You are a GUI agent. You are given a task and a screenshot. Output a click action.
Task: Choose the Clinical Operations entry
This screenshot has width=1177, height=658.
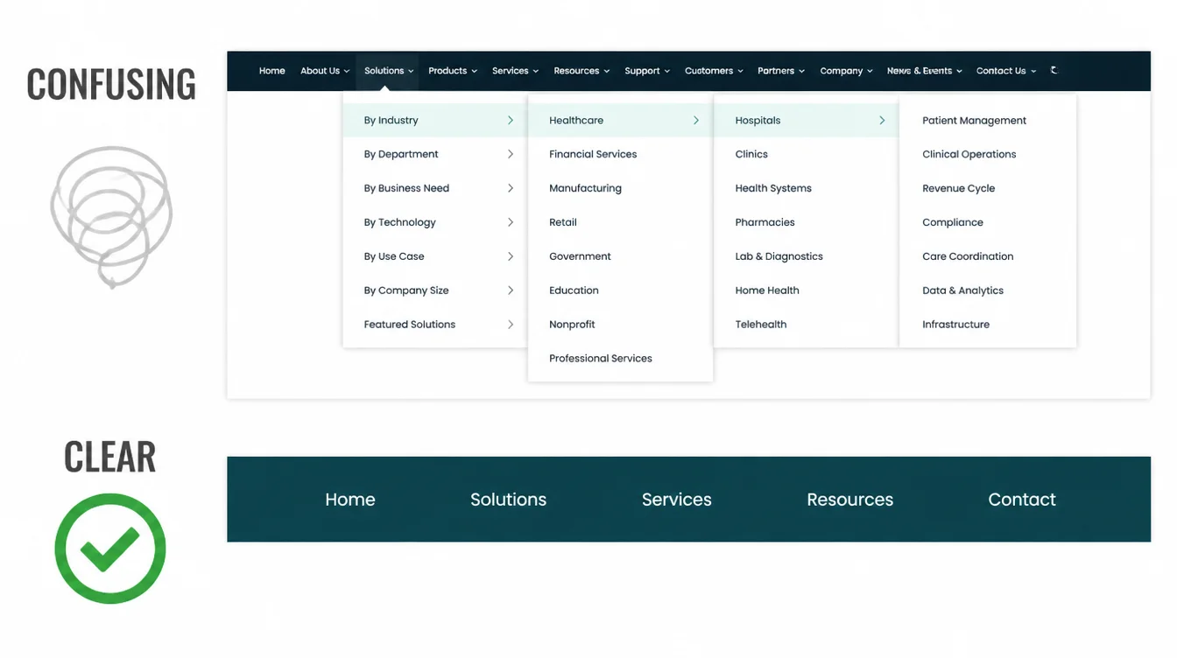pyautogui.click(x=969, y=154)
